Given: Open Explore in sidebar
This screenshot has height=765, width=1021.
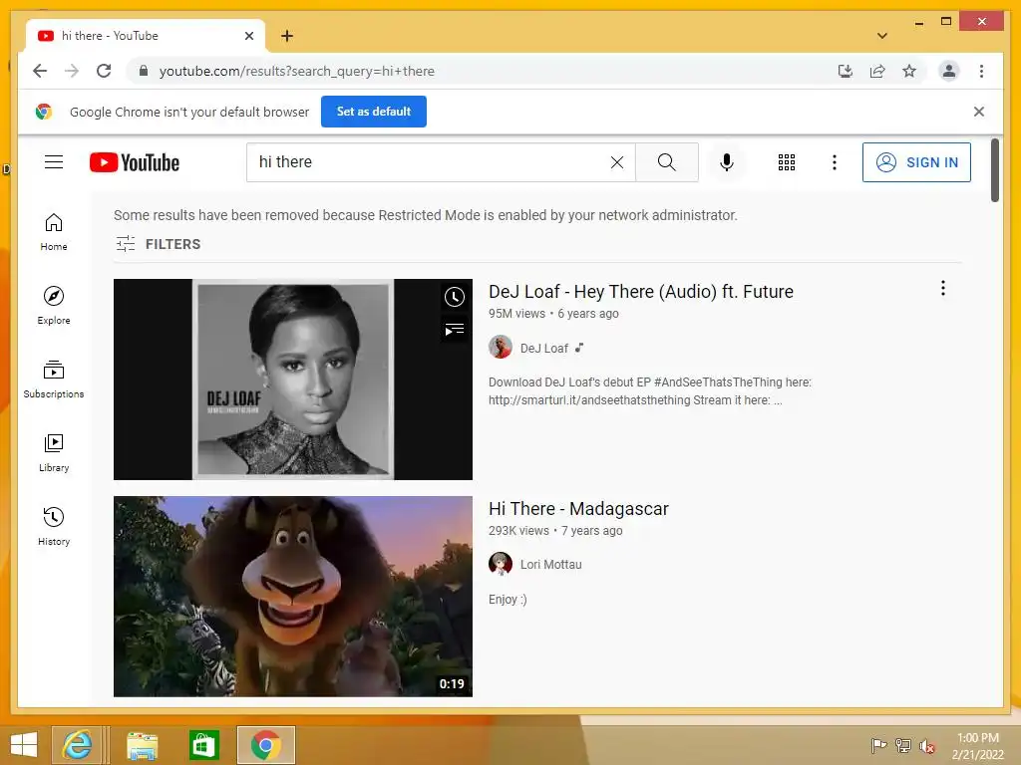Looking at the screenshot, I should (x=54, y=306).
